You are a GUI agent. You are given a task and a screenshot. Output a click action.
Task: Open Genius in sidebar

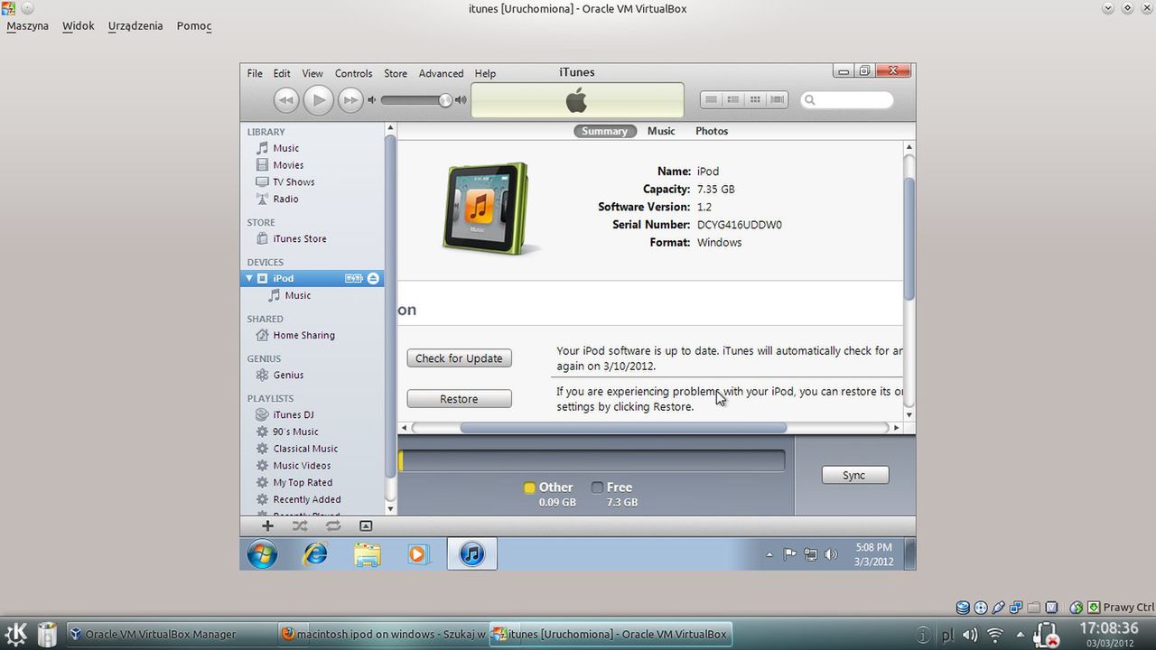pyautogui.click(x=288, y=375)
